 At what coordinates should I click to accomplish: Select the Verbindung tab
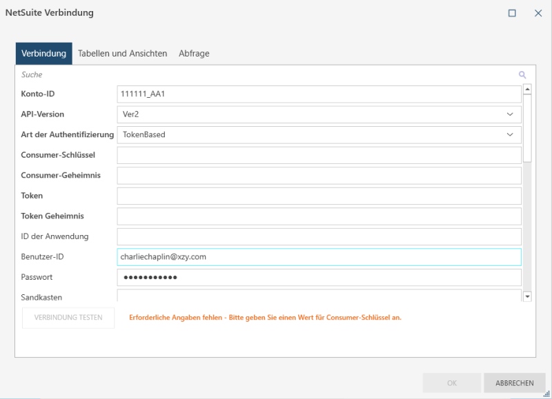43,54
